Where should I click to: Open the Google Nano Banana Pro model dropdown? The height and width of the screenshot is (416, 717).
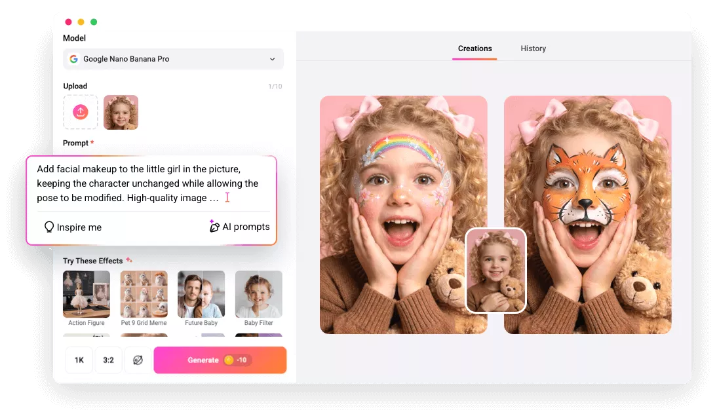point(172,58)
